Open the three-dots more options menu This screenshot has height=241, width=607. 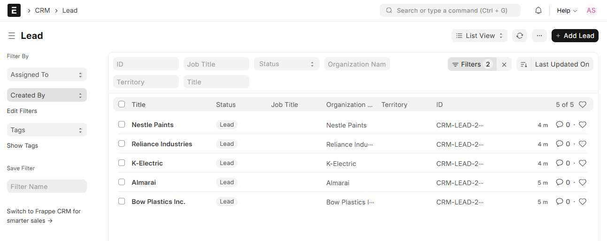pos(539,36)
